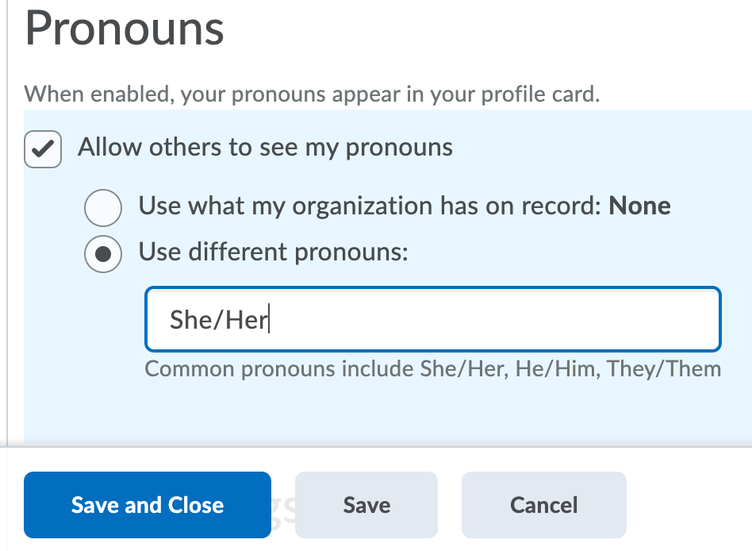Choose the Use different pronouns radio button
The height and width of the screenshot is (551, 752).
(x=103, y=254)
